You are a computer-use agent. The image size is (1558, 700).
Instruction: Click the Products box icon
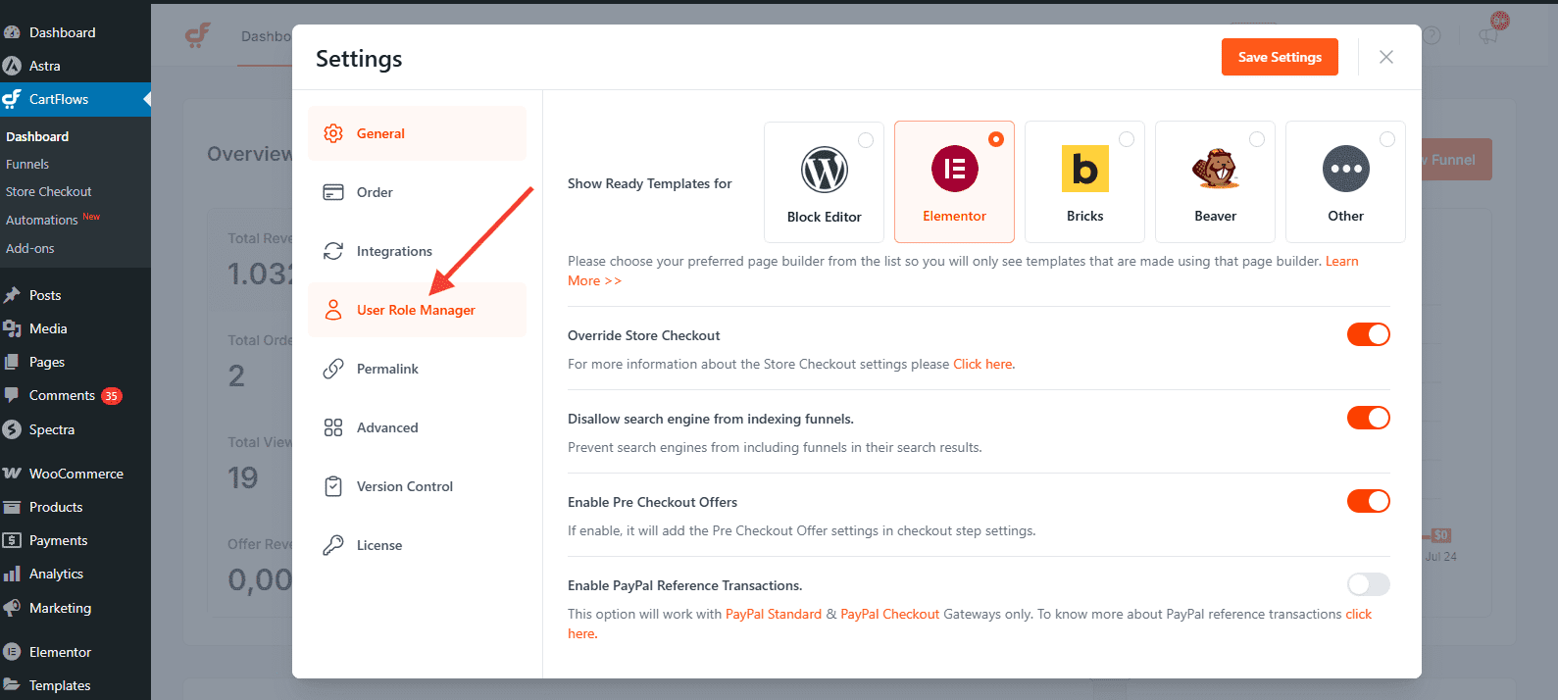point(12,507)
